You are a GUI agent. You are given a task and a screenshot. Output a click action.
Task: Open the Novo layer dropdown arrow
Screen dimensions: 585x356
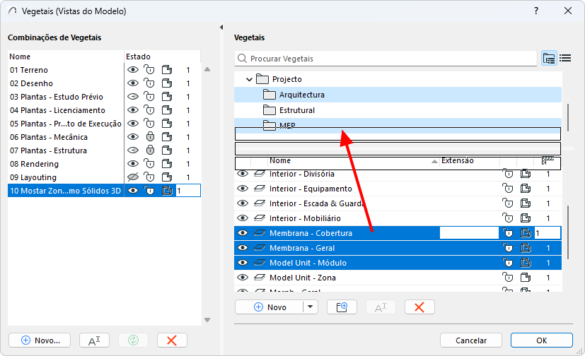tap(311, 307)
